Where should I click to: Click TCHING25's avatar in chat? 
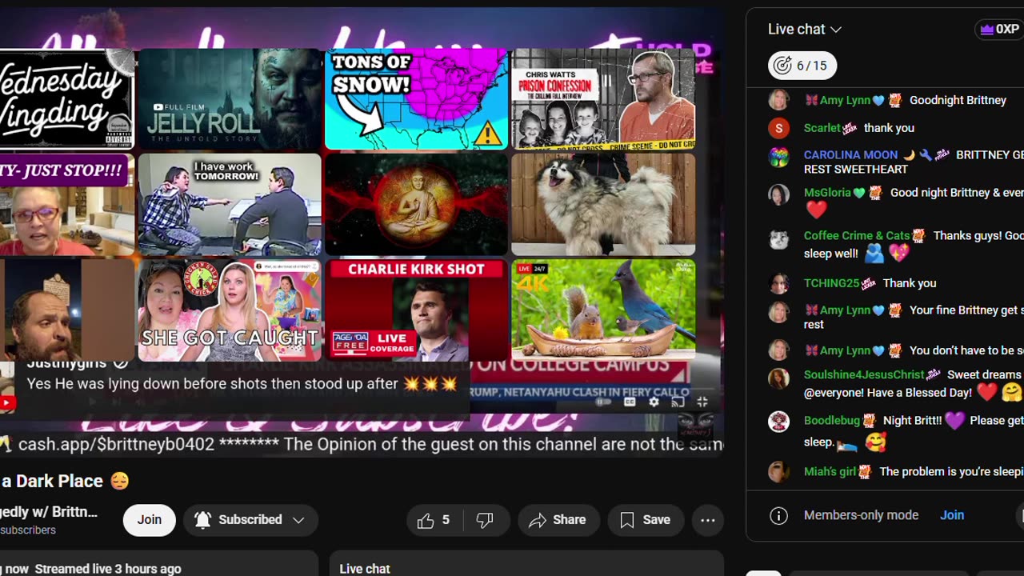[x=778, y=283]
